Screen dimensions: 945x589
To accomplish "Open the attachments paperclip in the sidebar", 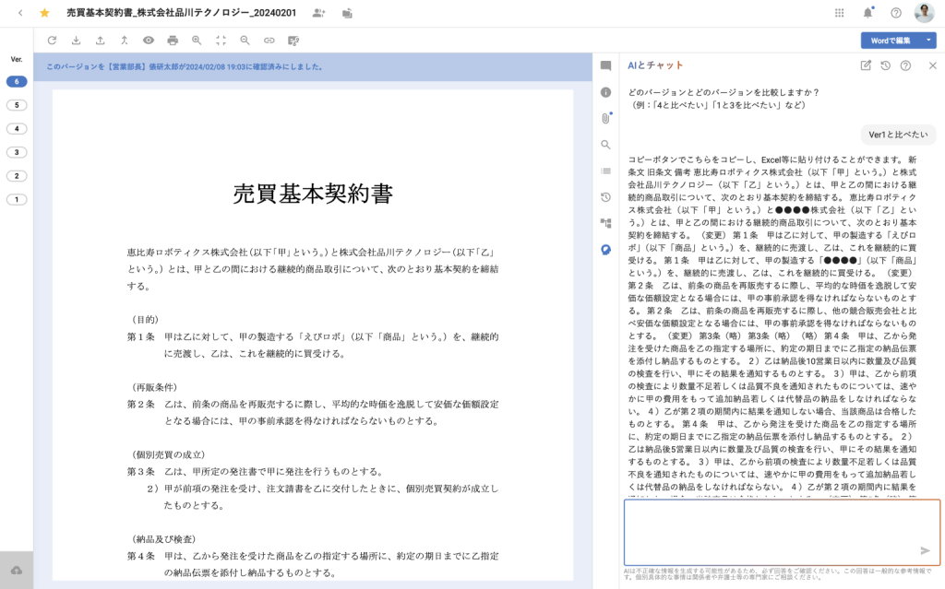I will tap(606, 118).
